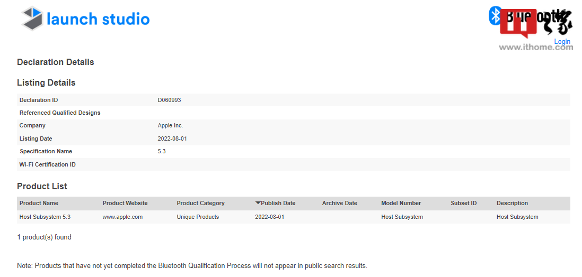Click the Specification Name value 5.3
The image size is (582, 277).
(x=162, y=151)
